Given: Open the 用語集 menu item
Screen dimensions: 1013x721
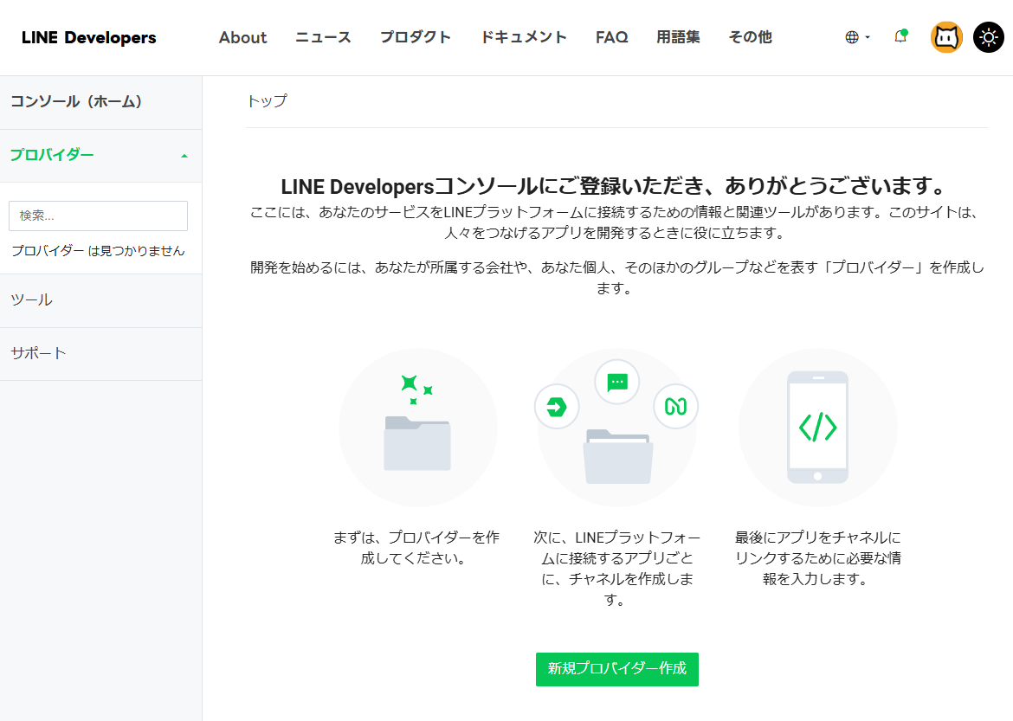Looking at the screenshot, I should tap(678, 37).
